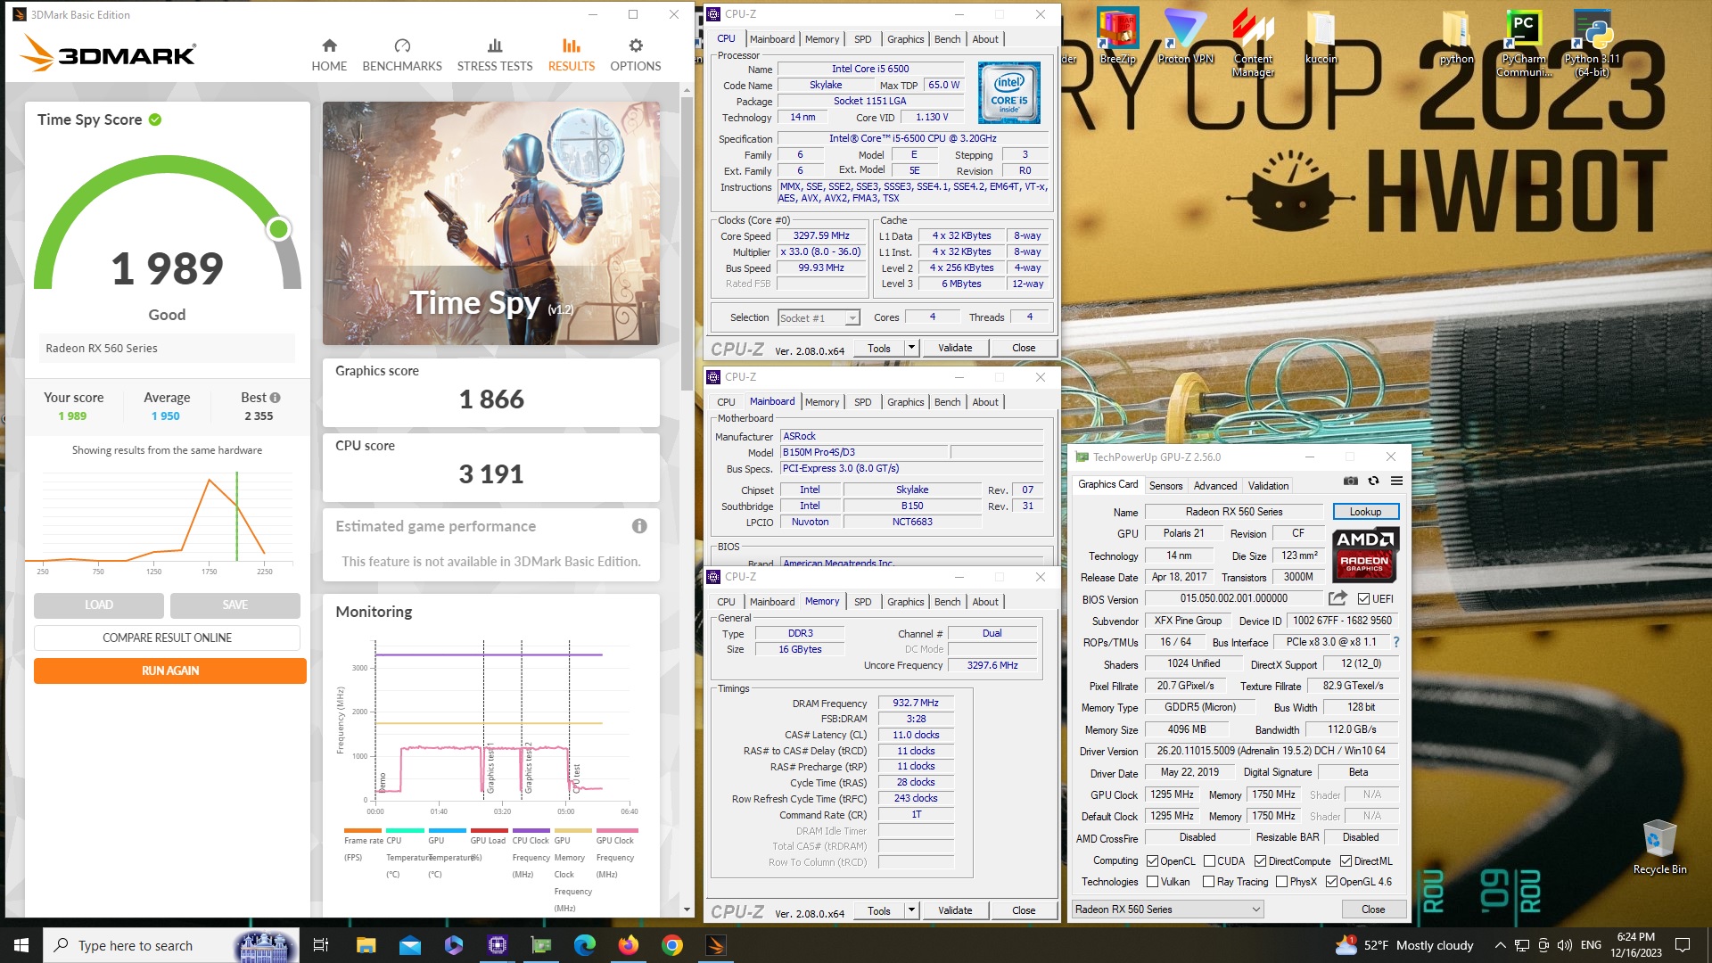Toggle DirectML checkbox in GPU-Z

coord(1345,860)
